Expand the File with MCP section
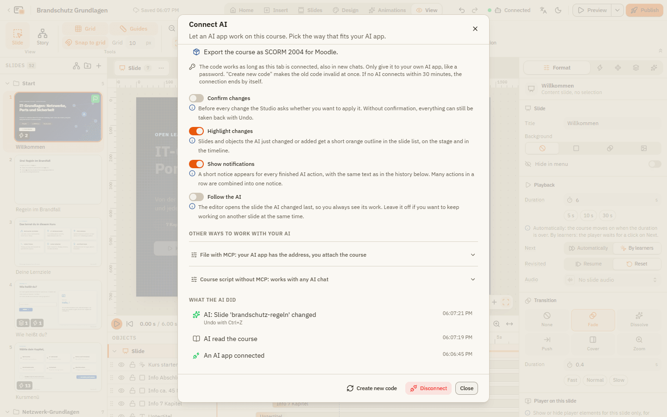The width and height of the screenshot is (667, 417). 333,255
